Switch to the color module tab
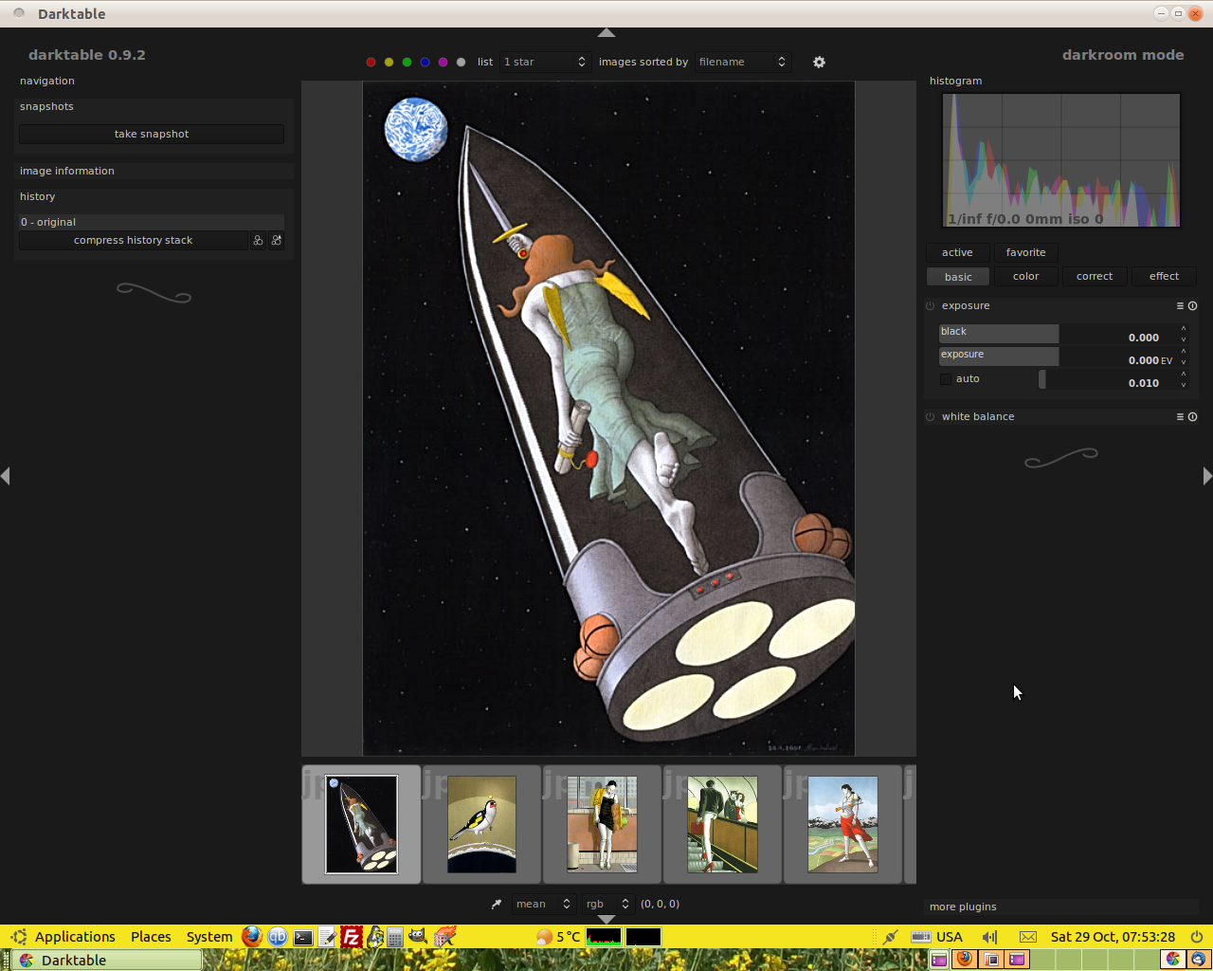 point(1025,277)
